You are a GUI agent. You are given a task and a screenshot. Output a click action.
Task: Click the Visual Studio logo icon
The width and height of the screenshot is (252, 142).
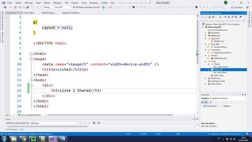coord(3,3)
